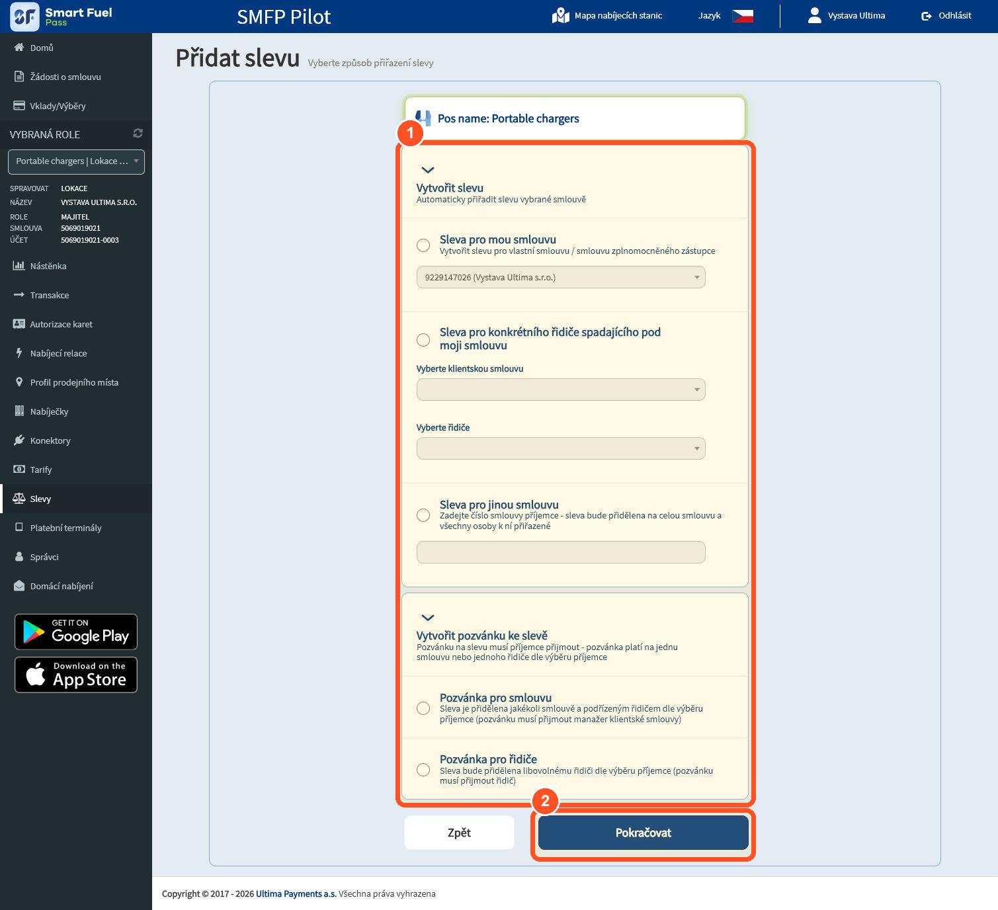Click the Domů home icon
Viewport: 998px width, 910px height.
19,48
